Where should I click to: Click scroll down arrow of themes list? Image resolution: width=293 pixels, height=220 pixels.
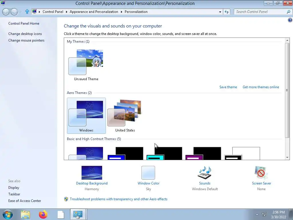coord(287,157)
